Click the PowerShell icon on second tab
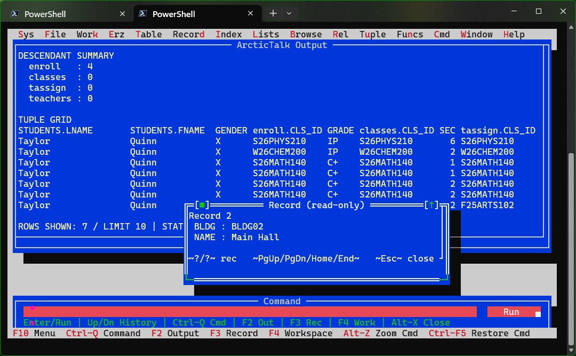 click(x=143, y=14)
